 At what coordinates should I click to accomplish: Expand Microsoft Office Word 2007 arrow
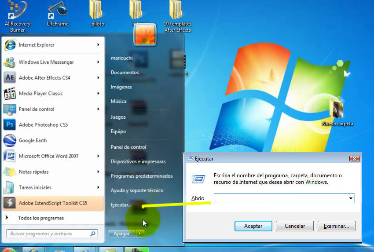[98, 156]
